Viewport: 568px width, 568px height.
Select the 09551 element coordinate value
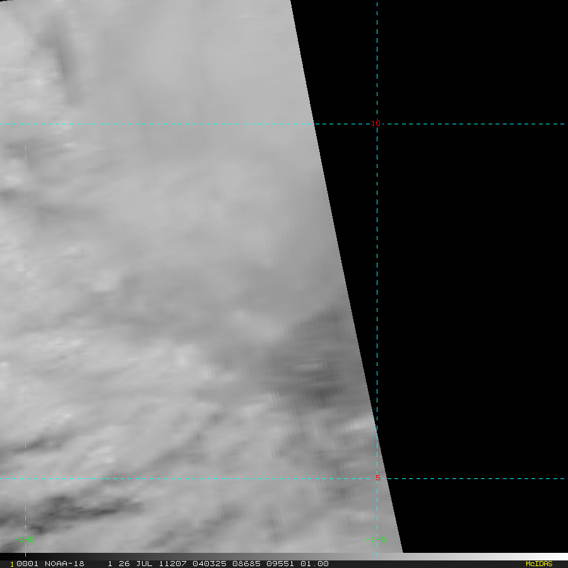280,564
